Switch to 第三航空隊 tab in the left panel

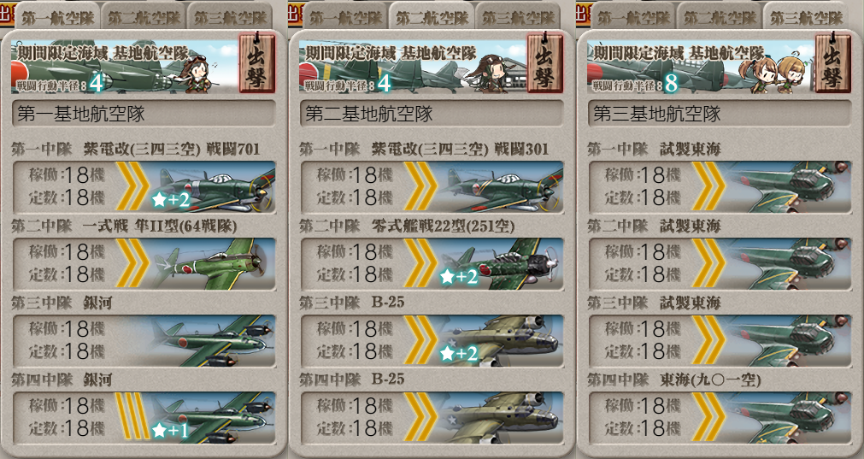pos(230,17)
